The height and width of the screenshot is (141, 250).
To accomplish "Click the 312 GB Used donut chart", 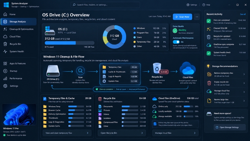I will click(114, 37).
